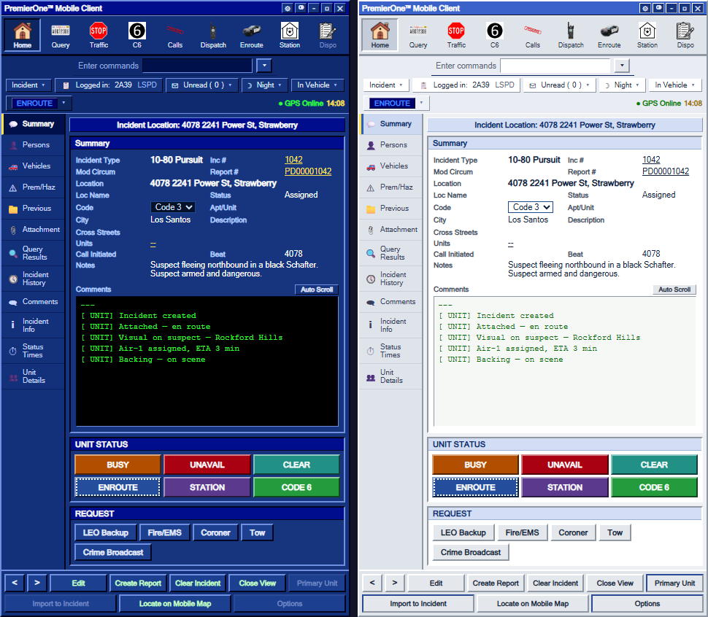Screen dimensions: 708x617
Task: Open Incident dropdown in dark window
Action: click(28, 85)
